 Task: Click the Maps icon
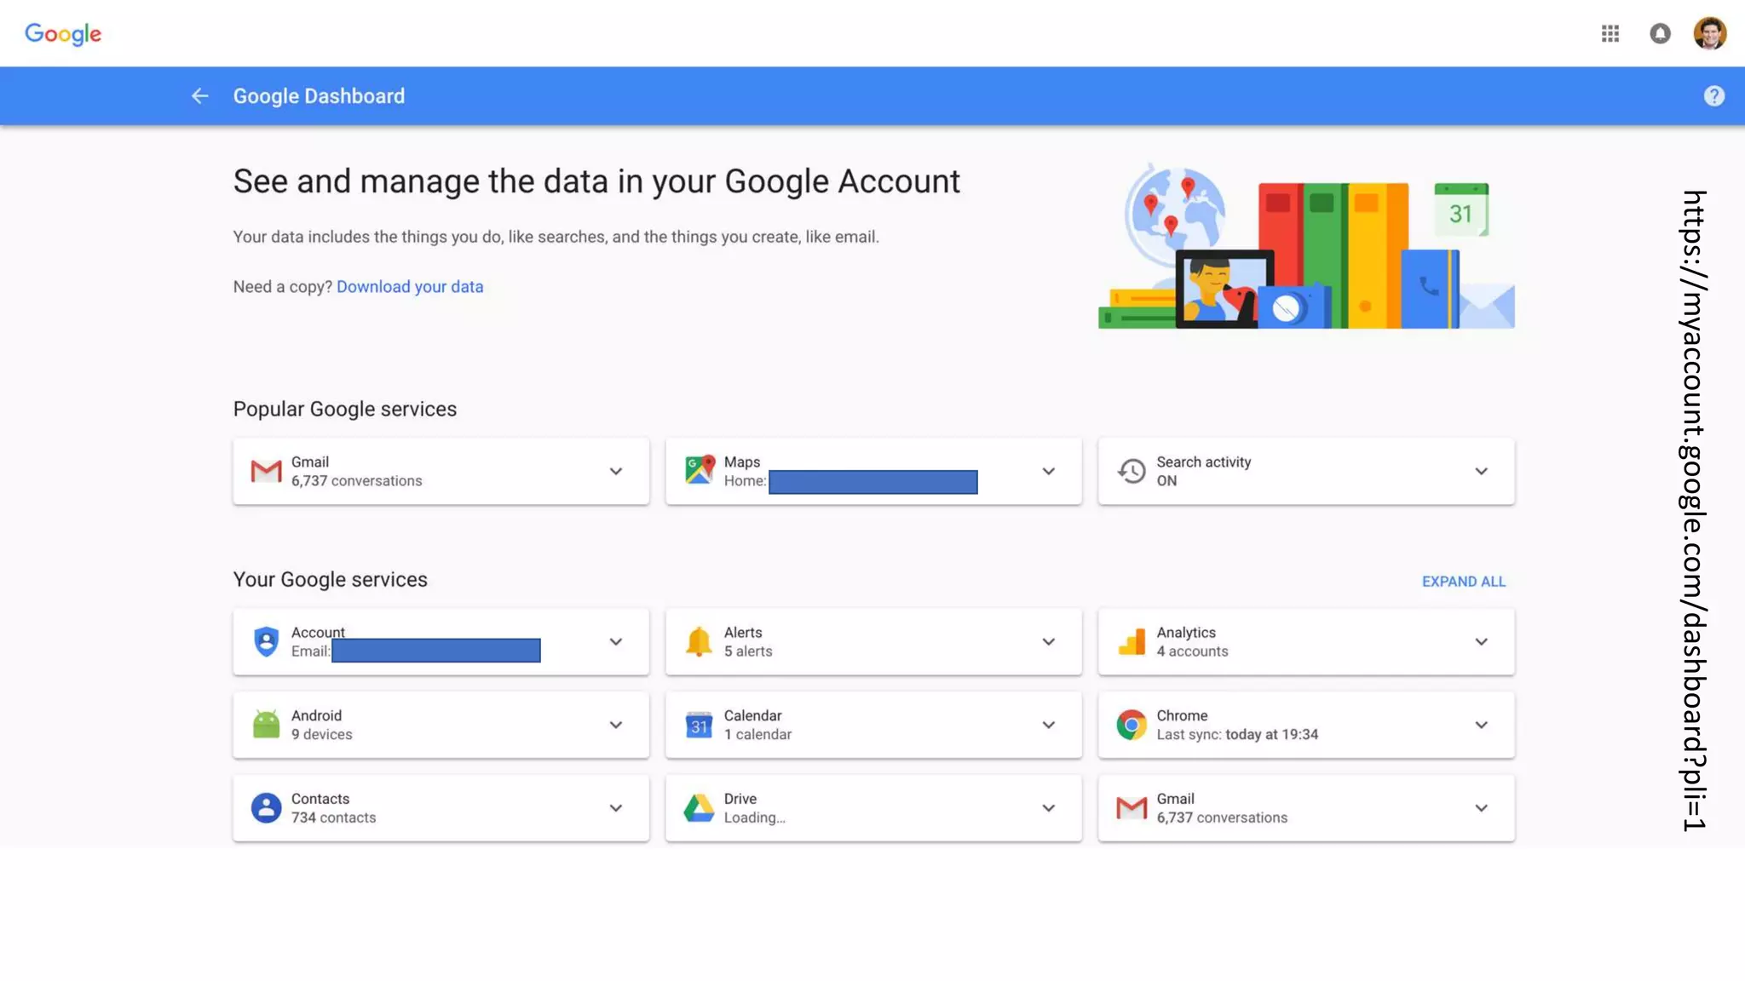click(x=699, y=470)
